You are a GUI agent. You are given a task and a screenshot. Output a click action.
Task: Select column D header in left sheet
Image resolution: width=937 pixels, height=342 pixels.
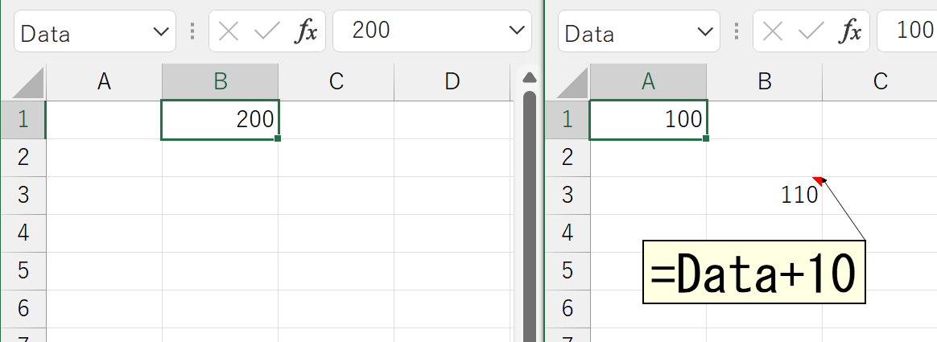pos(452,81)
